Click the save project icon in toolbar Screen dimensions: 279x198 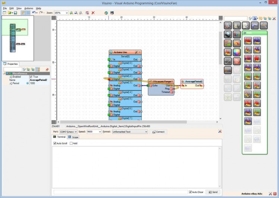coord(15,13)
